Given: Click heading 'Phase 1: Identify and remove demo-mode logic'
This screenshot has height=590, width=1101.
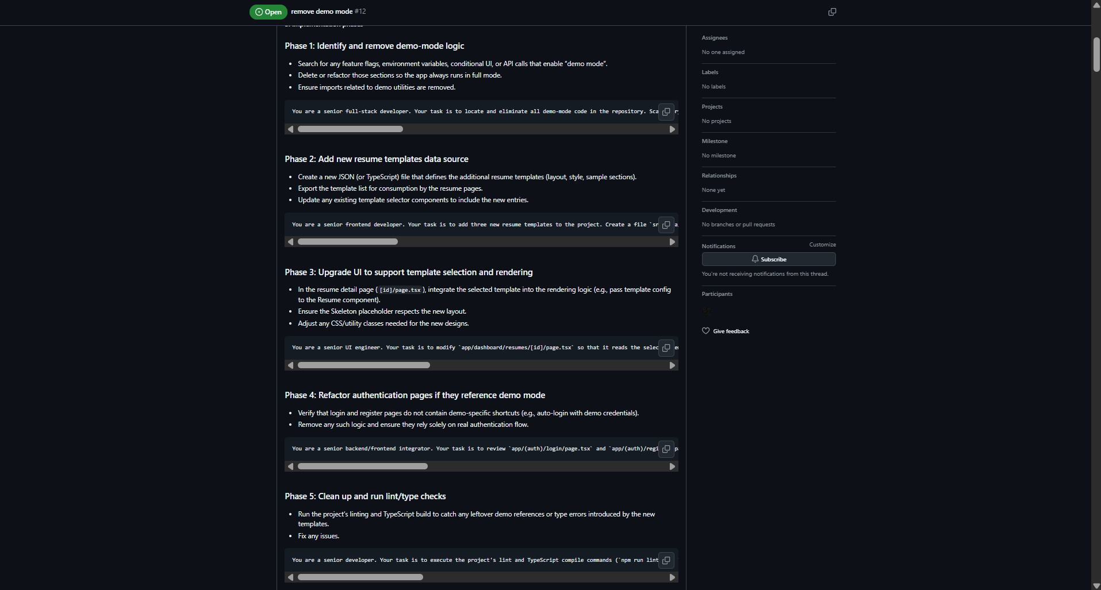Looking at the screenshot, I should 374,46.
